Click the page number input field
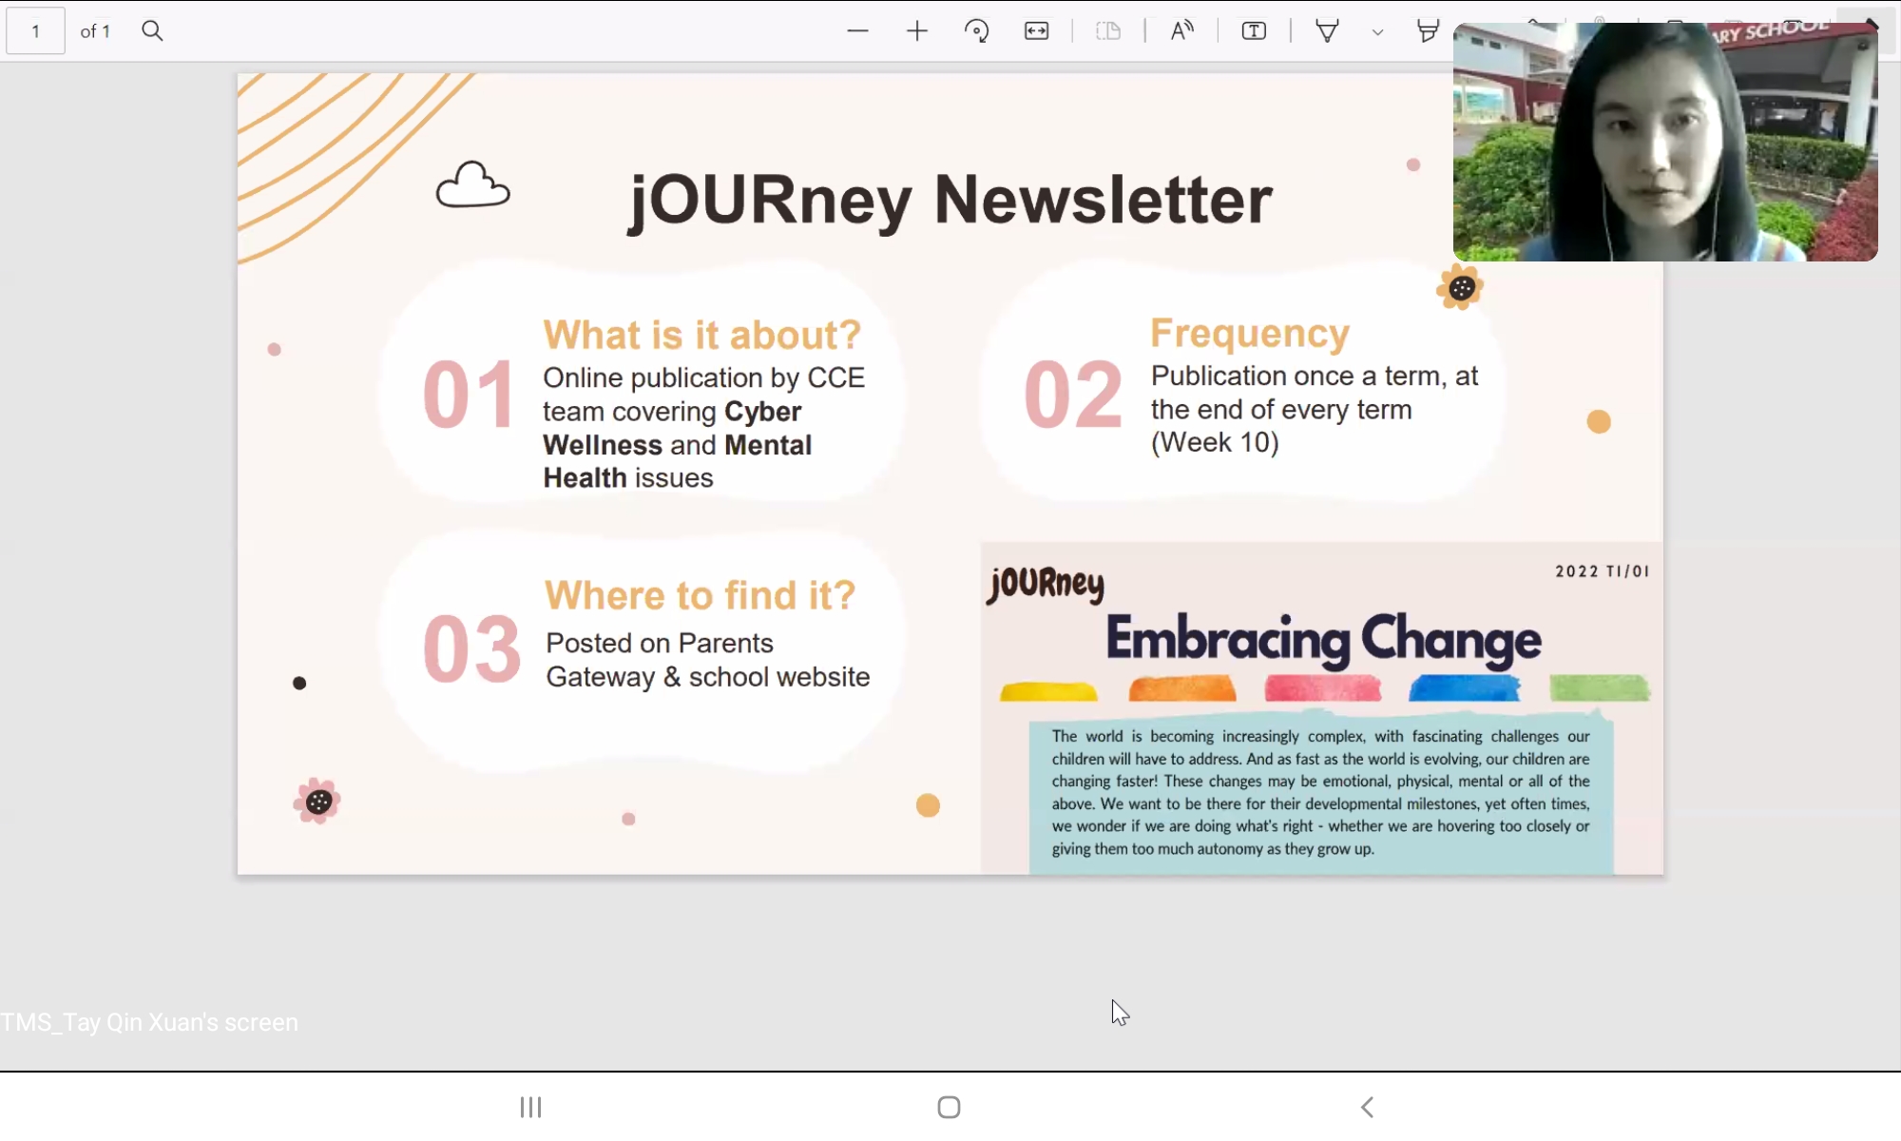 click(x=35, y=31)
